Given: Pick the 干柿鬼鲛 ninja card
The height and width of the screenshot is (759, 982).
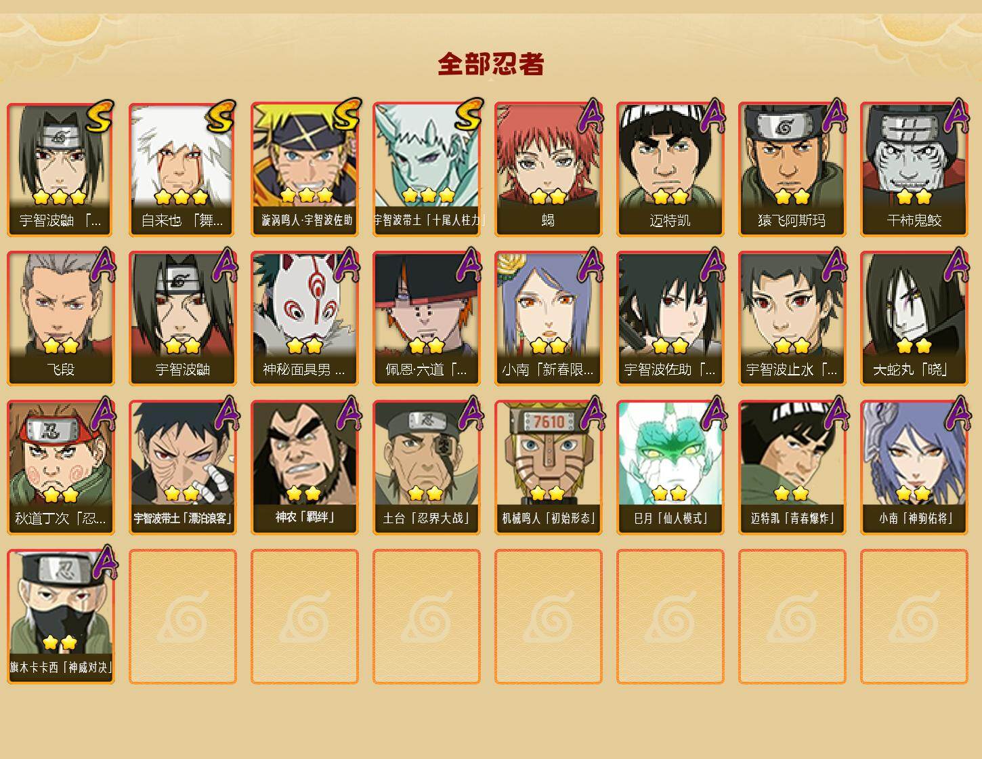Looking at the screenshot, I should (x=914, y=169).
